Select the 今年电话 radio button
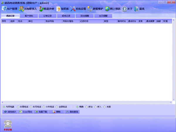 click(44, 107)
